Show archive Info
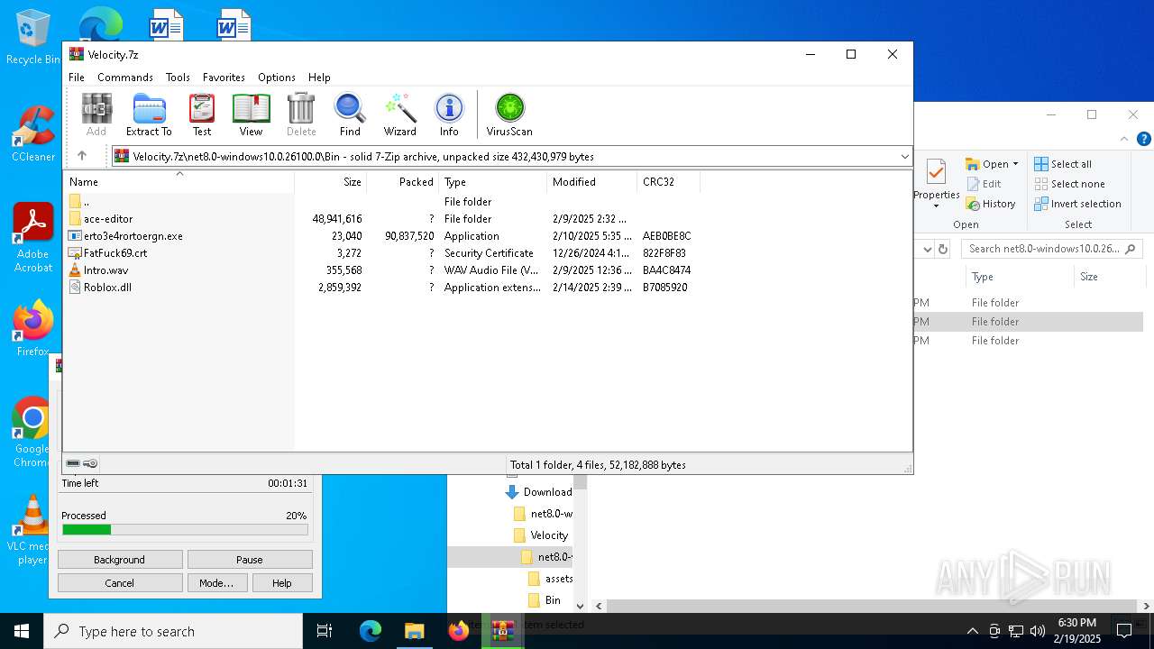Screen dimensions: 1154x649 [449, 114]
